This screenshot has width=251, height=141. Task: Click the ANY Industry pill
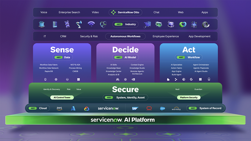click(125, 24)
